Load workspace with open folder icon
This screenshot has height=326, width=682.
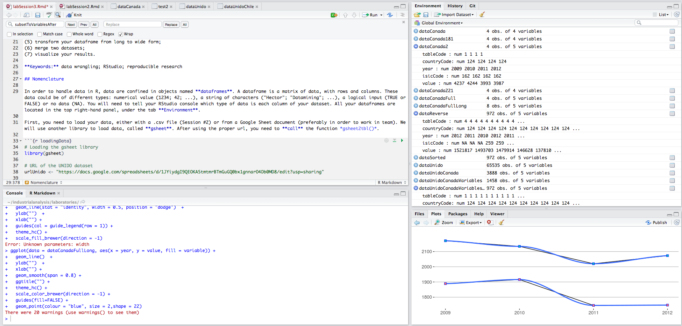417,15
